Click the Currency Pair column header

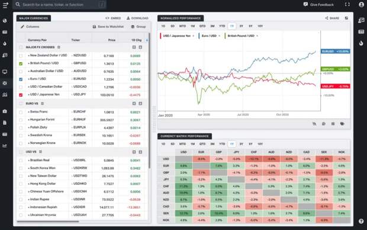click(37, 40)
